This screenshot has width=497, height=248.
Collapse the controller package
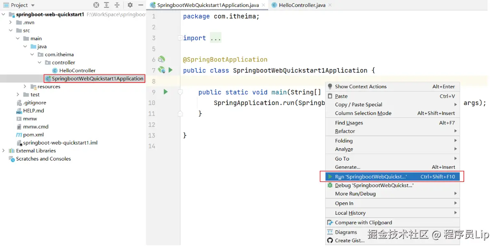point(39,62)
